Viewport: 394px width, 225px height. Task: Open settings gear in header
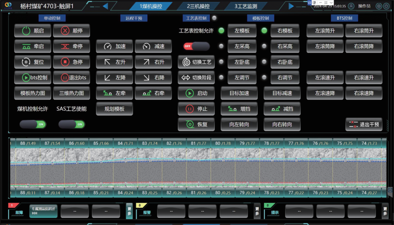[379, 6]
